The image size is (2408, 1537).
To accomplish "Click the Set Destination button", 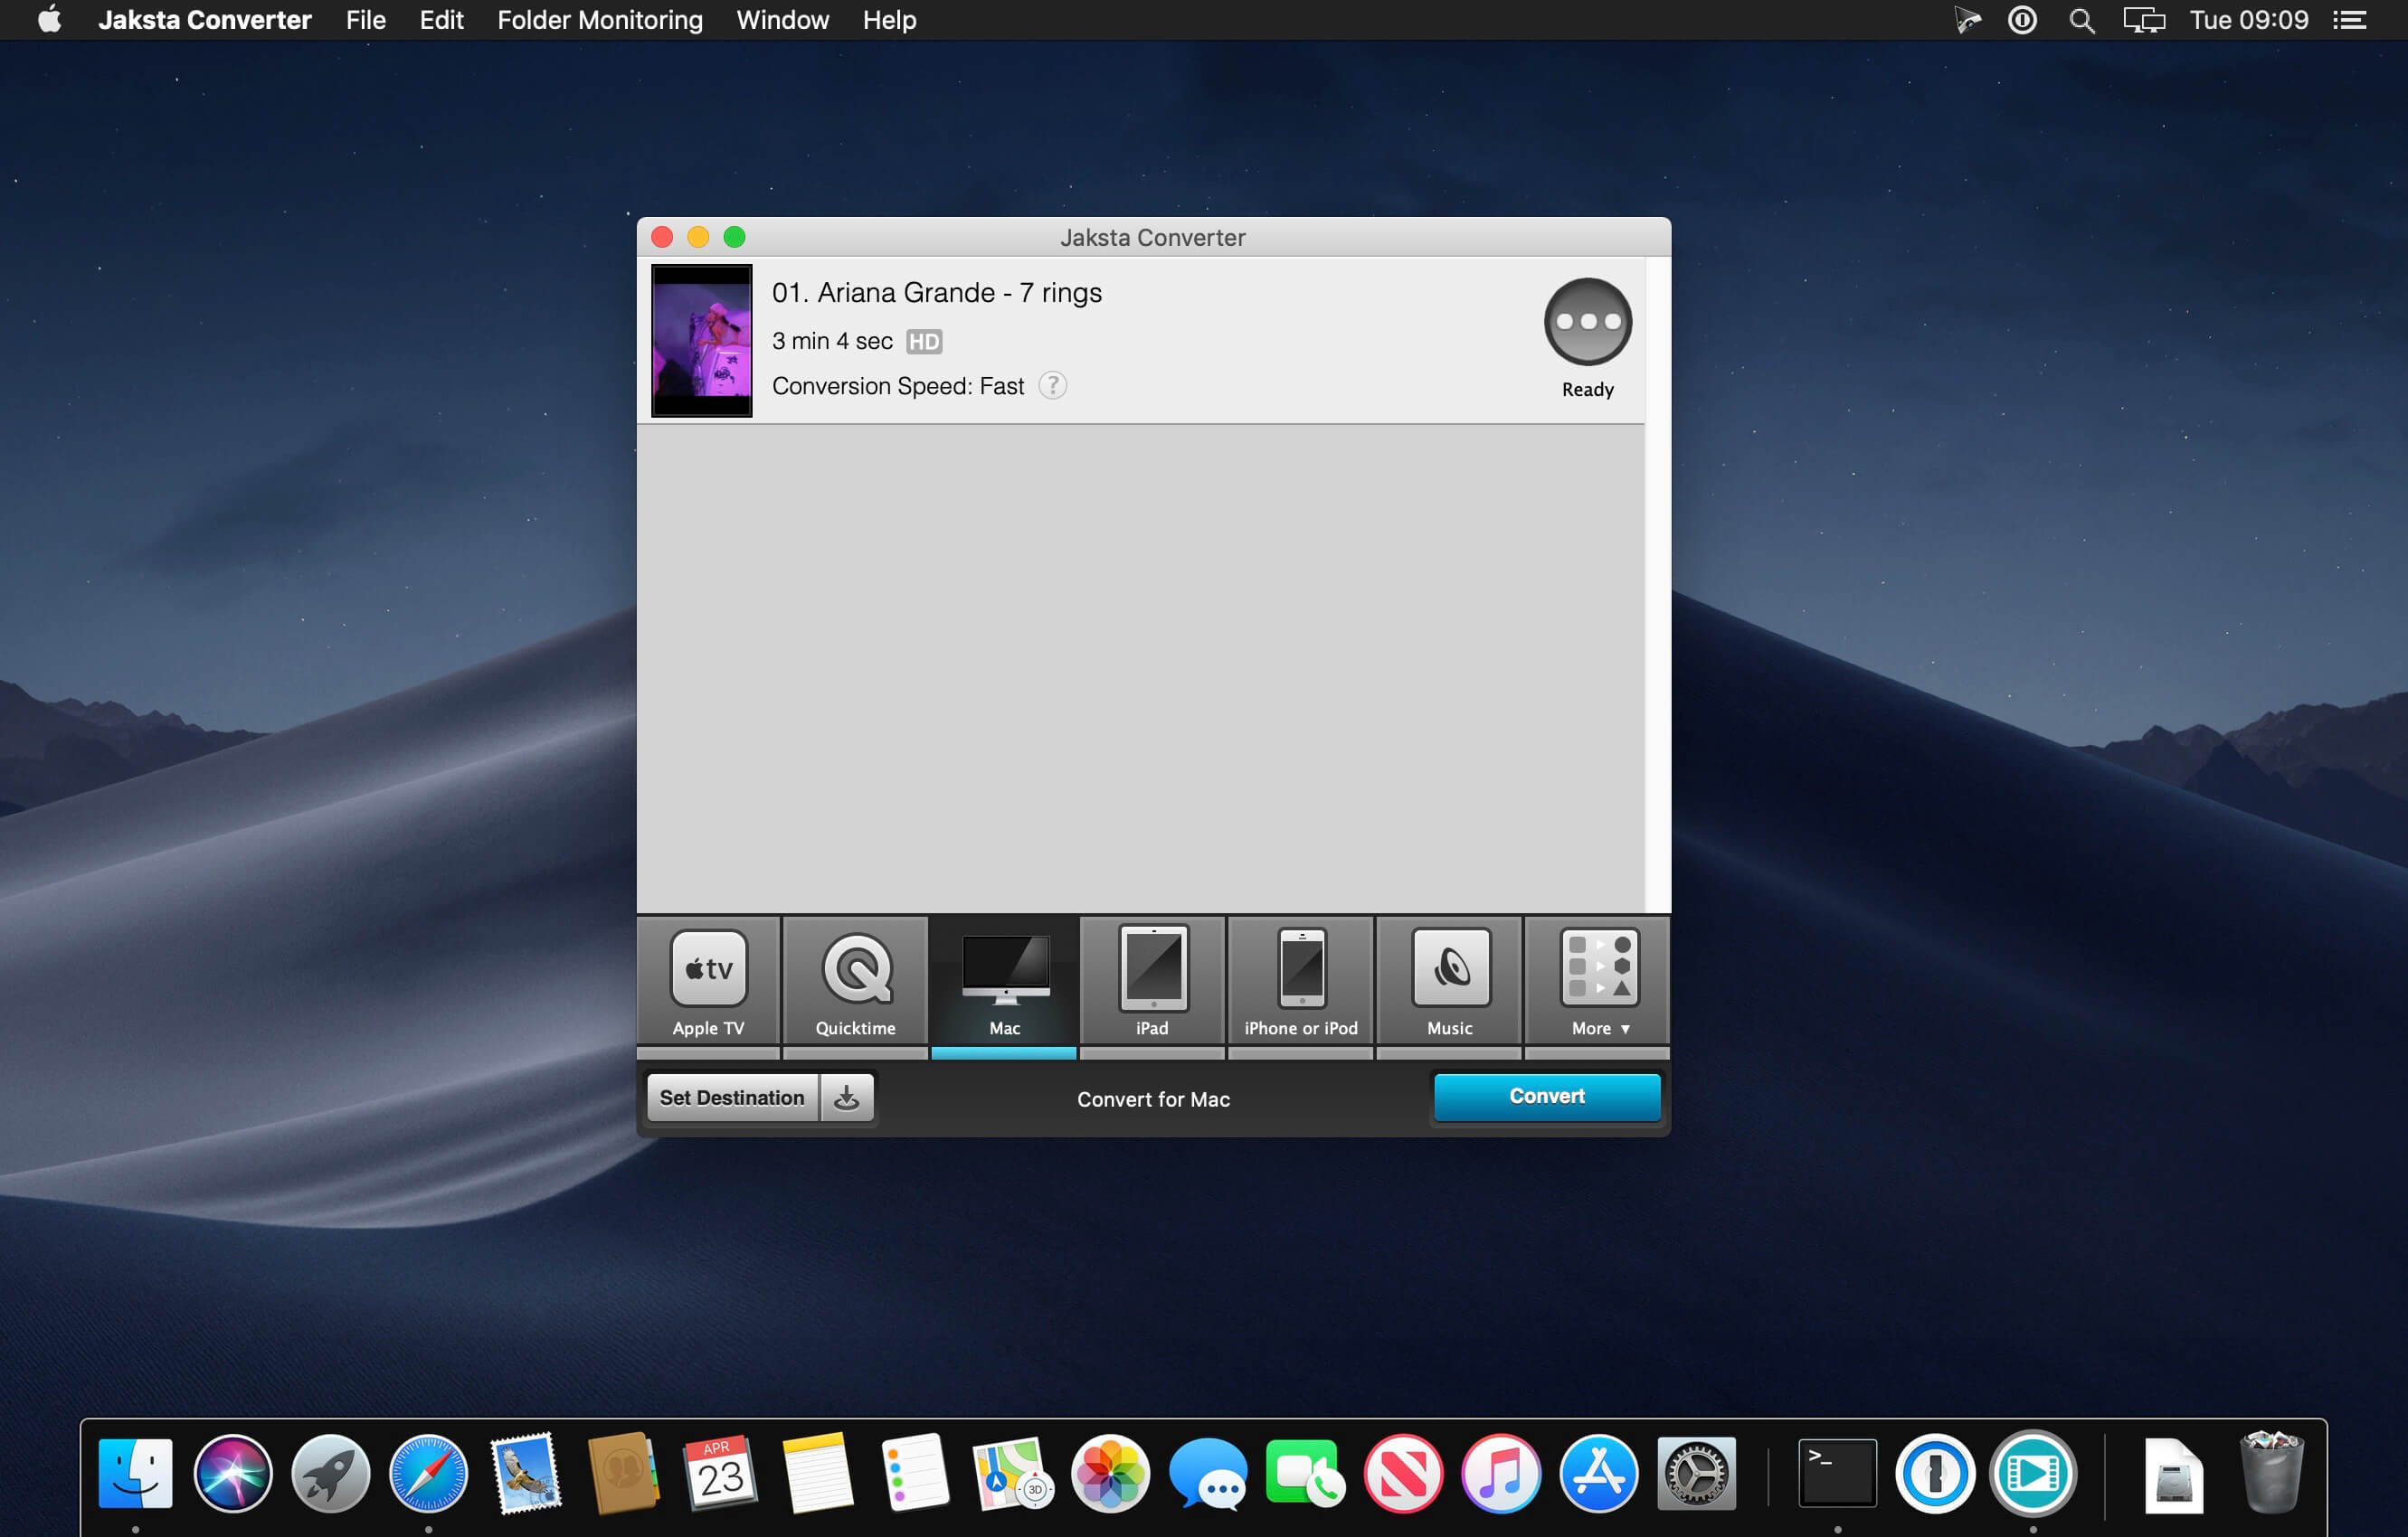I will (x=732, y=1098).
